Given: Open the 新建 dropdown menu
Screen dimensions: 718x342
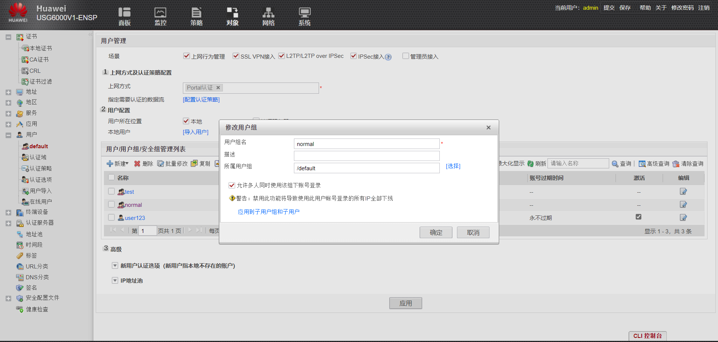Looking at the screenshot, I should pyautogui.click(x=118, y=164).
